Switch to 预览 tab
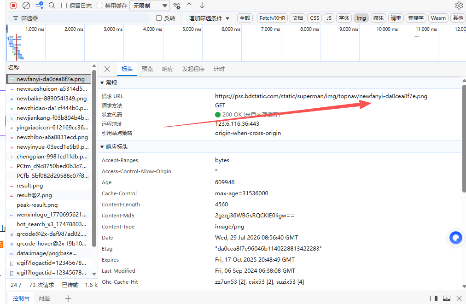466x304 pixels. [x=147, y=69]
